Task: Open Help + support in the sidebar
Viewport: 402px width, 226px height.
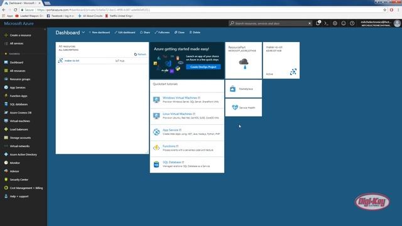Action: [x=19, y=196]
